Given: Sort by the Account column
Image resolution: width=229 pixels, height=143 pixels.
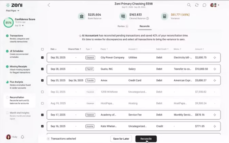Looking at the screenshot, I should pyautogui.click(x=133, y=49).
